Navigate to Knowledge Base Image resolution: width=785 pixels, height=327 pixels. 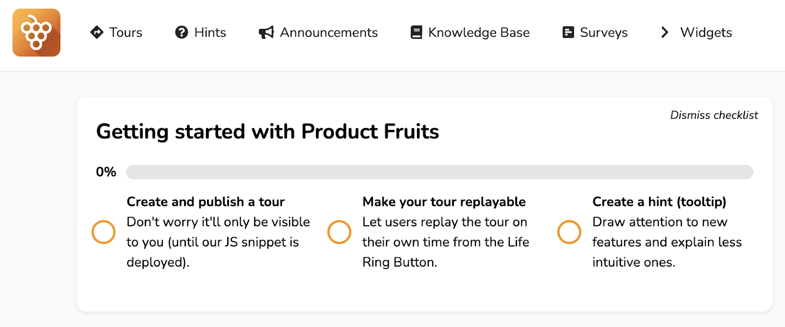pyautogui.click(x=478, y=32)
